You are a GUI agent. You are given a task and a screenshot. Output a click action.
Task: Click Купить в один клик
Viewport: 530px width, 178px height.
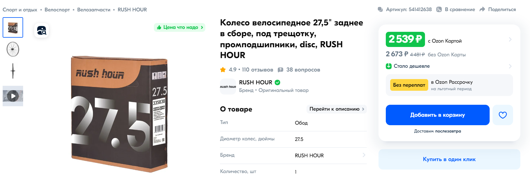449,159
